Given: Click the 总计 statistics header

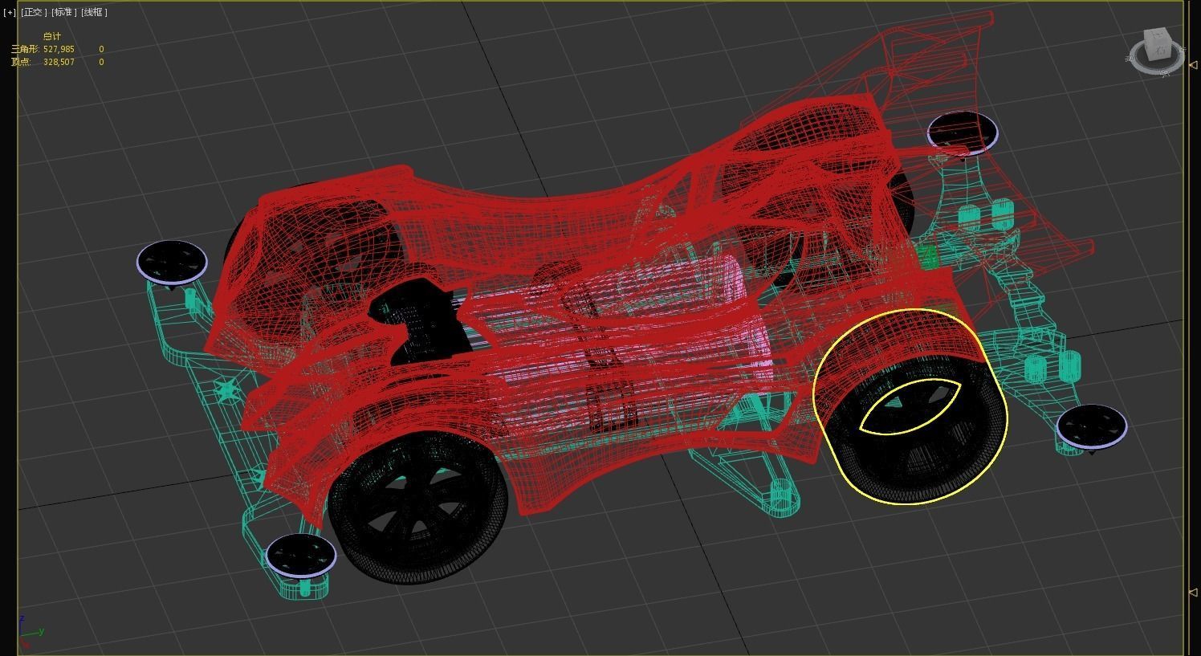Looking at the screenshot, I should pos(51,36).
